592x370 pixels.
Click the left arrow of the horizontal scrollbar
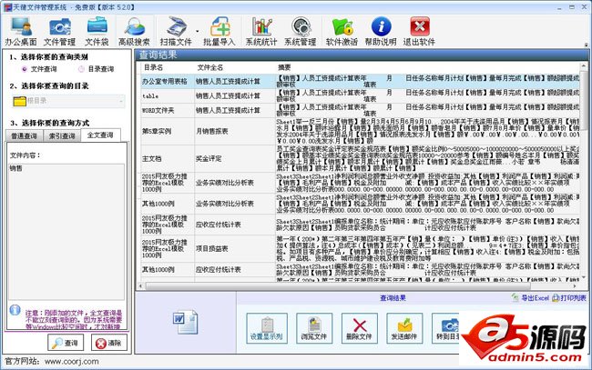141,286
